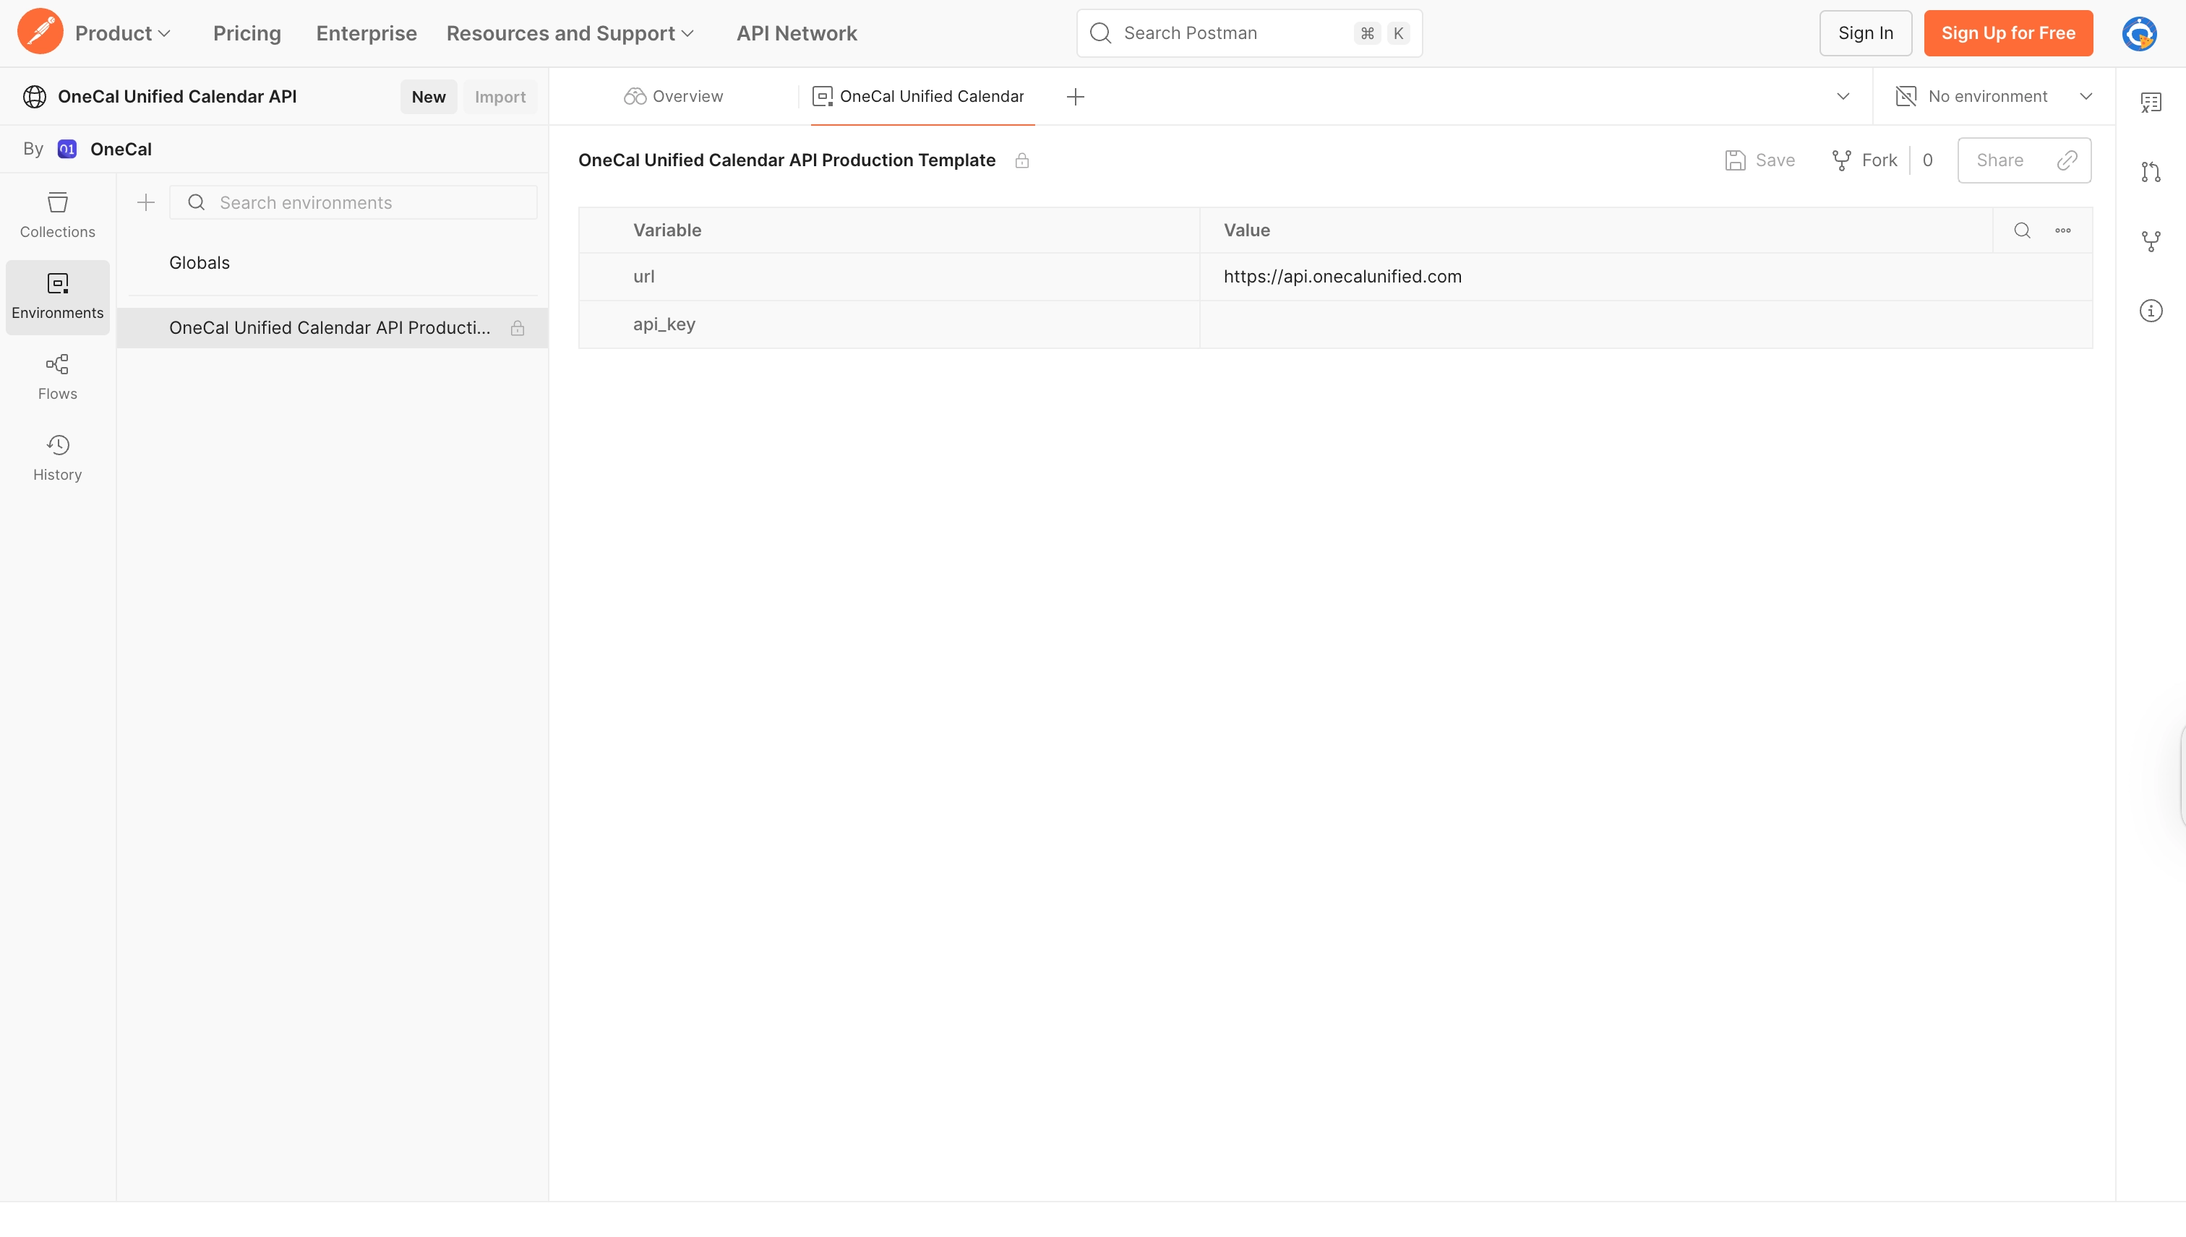Click the Fork button
Screen dimensions: 2186x1237
coord(1865,160)
